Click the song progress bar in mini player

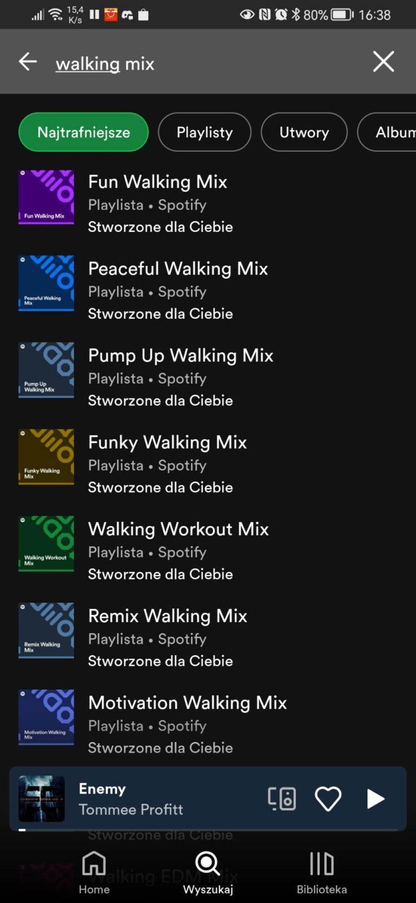point(208,830)
